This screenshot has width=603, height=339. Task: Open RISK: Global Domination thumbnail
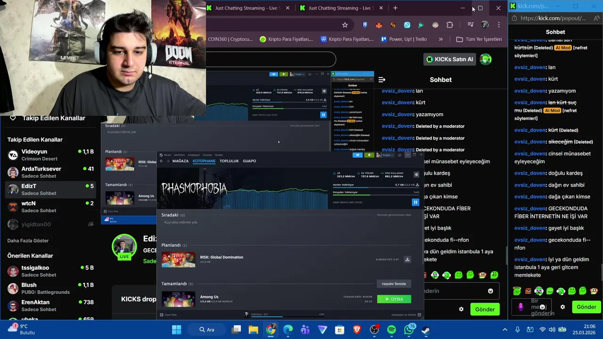[x=178, y=259]
